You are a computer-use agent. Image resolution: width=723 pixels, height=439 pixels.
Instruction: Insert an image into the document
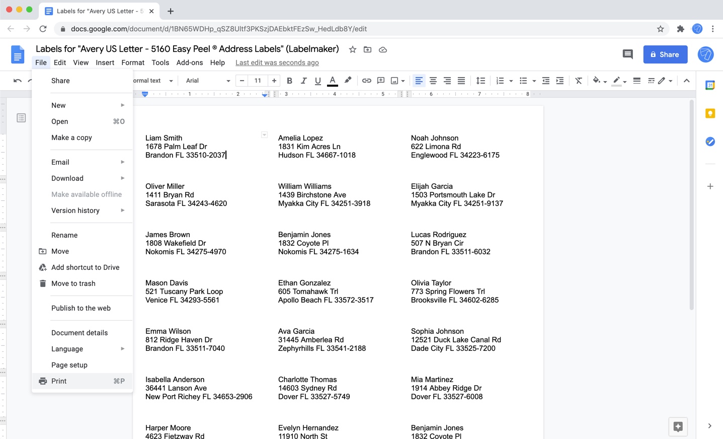pos(393,81)
